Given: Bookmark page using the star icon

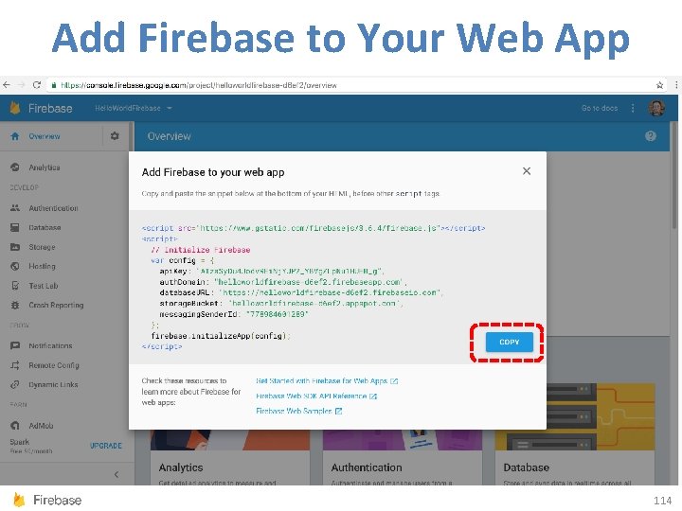Looking at the screenshot, I should (659, 85).
